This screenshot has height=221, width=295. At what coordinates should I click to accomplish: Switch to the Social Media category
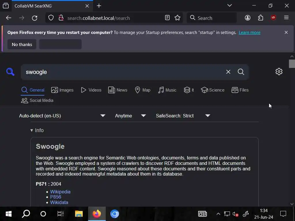tap(37, 100)
